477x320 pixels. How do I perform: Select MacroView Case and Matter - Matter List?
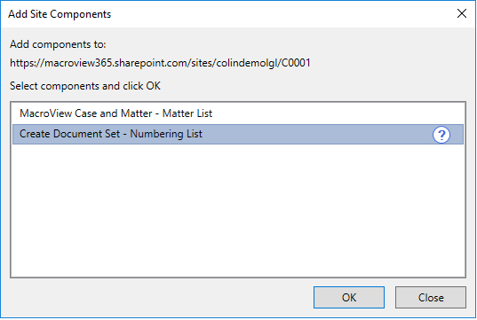point(238,113)
